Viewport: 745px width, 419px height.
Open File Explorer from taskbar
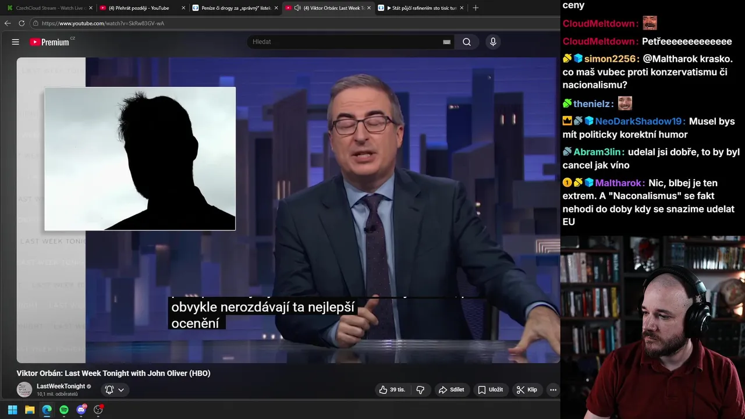30,410
